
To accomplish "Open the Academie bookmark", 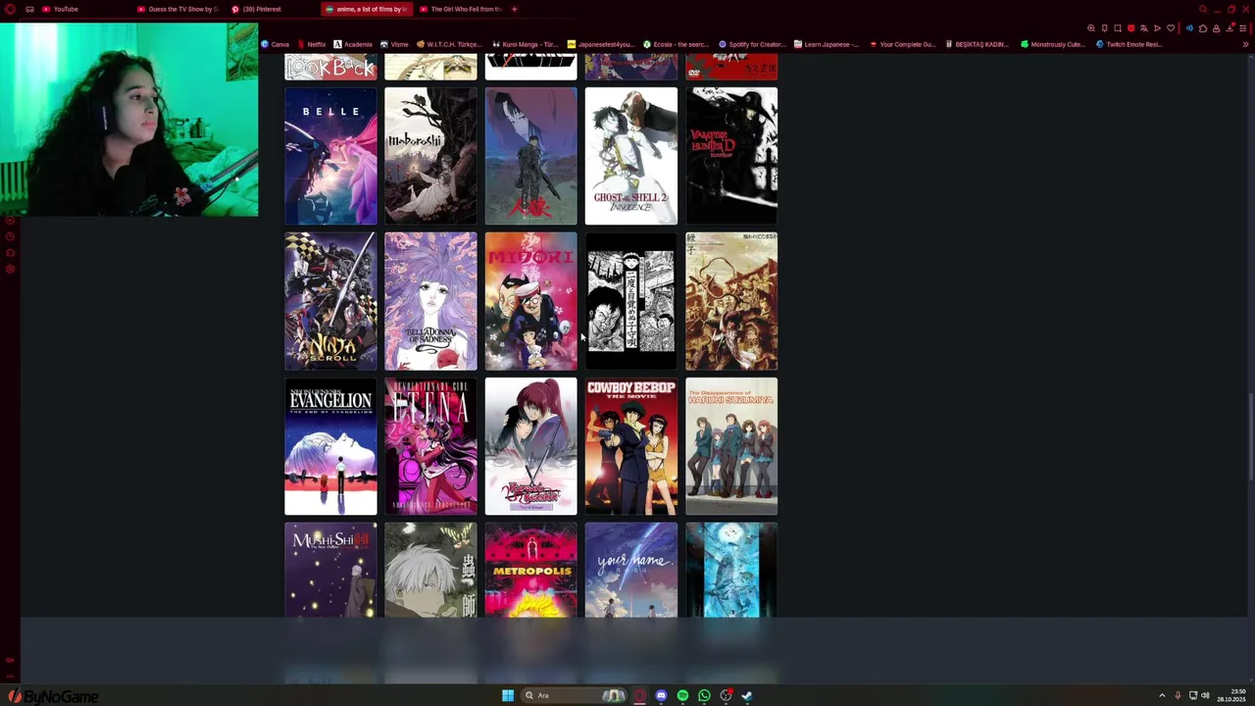I will pyautogui.click(x=353, y=44).
